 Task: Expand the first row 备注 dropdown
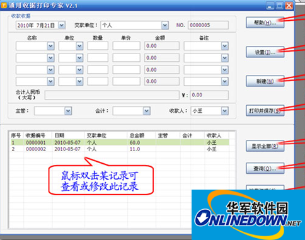[224, 46]
